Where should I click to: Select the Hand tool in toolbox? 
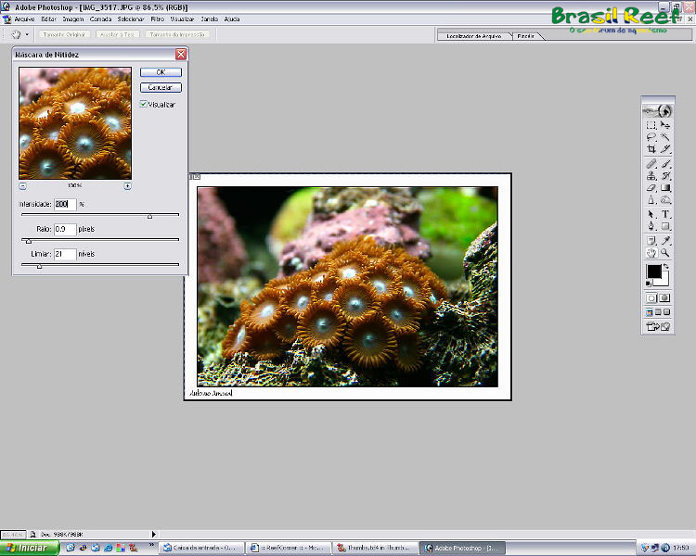651,252
